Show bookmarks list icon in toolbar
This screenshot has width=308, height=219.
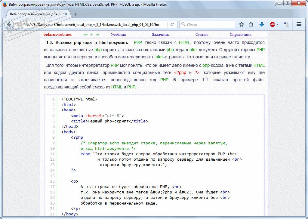[251, 24]
